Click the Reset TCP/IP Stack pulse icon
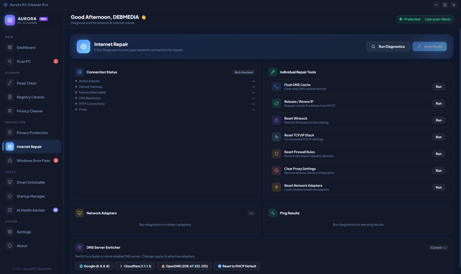461x274 pixels. coord(276,137)
